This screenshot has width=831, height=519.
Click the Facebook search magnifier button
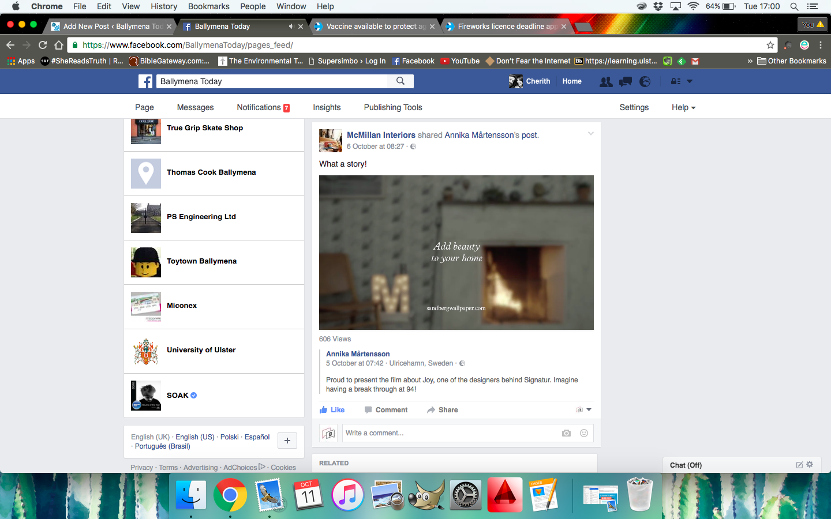400,81
